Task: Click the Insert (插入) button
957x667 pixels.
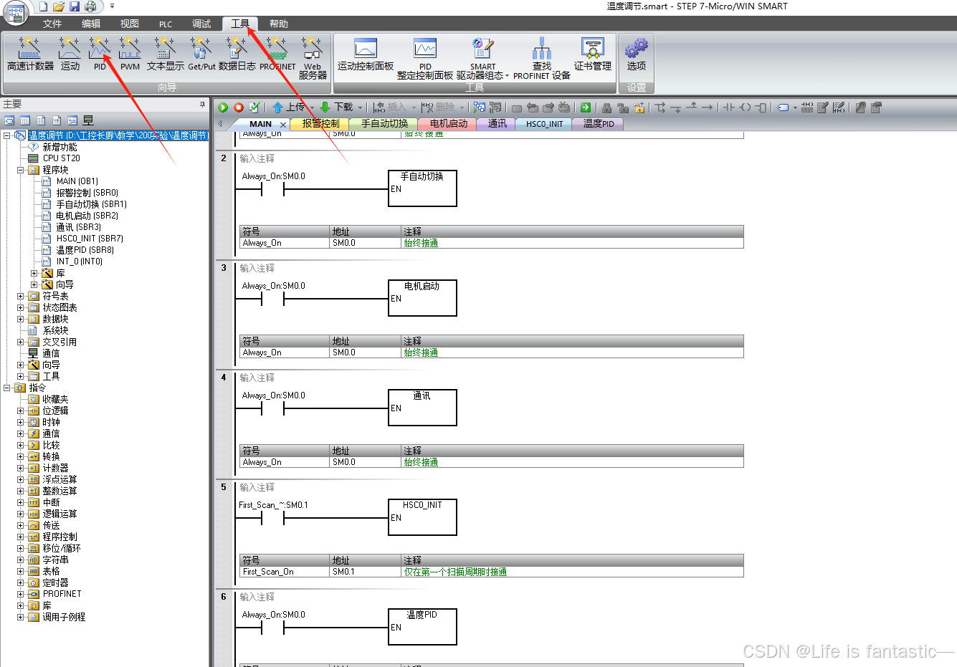Action: (x=390, y=107)
